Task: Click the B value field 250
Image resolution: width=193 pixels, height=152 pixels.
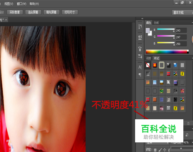Action: 181,44
